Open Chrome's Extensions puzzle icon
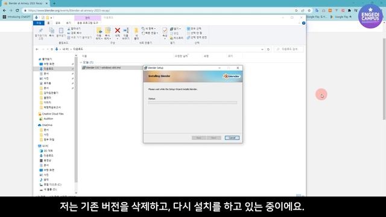 (x=349, y=11)
